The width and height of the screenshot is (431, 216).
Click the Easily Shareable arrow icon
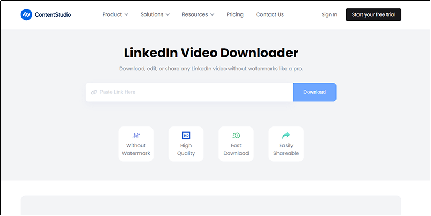[x=286, y=135]
